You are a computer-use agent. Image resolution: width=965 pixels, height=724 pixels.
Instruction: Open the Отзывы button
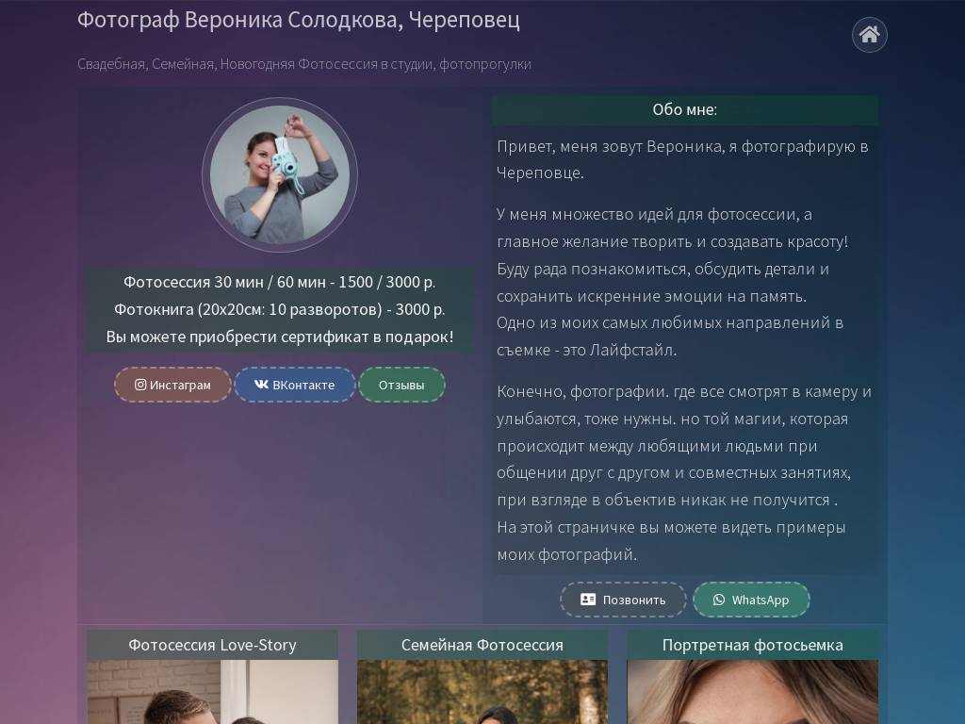[401, 385]
